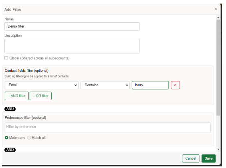This screenshot has height=168, width=226.
Task: Cancel the filter dialog
Action: click(x=191, y=158)
